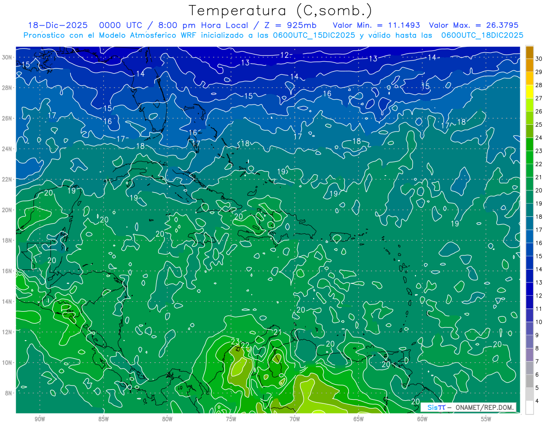This screenshot has width=551, height=425.
Task: Click the 26N latitude axis label
Action: (7, 118)
